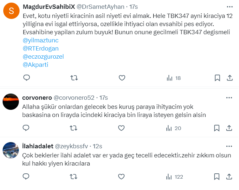Bookmark the MagdurEvSahibiX tweet
Screen dimensions: 239x190
pos(217,78)
